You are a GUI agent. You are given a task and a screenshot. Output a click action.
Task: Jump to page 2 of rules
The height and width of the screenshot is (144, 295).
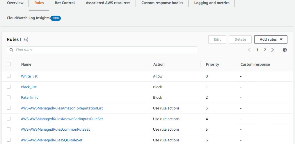point(265,50)
